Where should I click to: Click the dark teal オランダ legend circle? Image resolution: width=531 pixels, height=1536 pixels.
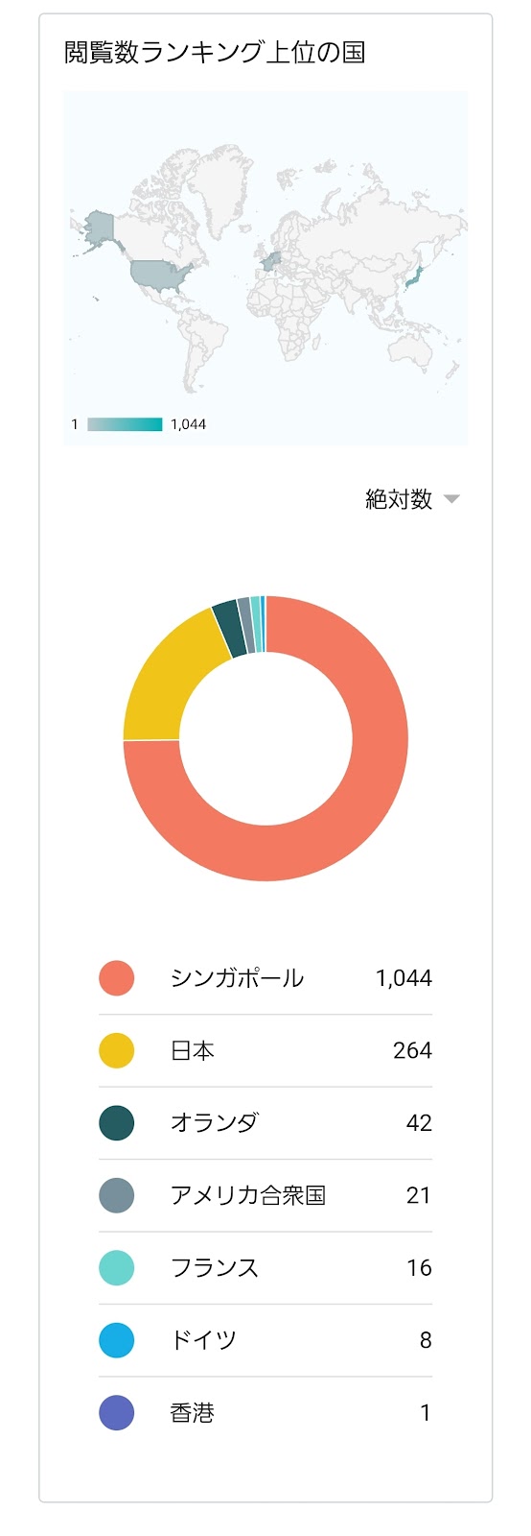coord(117,1123)
